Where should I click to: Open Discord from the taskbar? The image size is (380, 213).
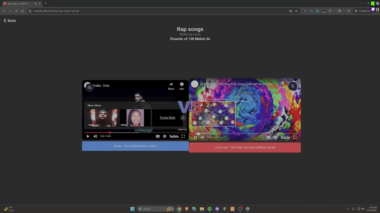tap(217, 209)
